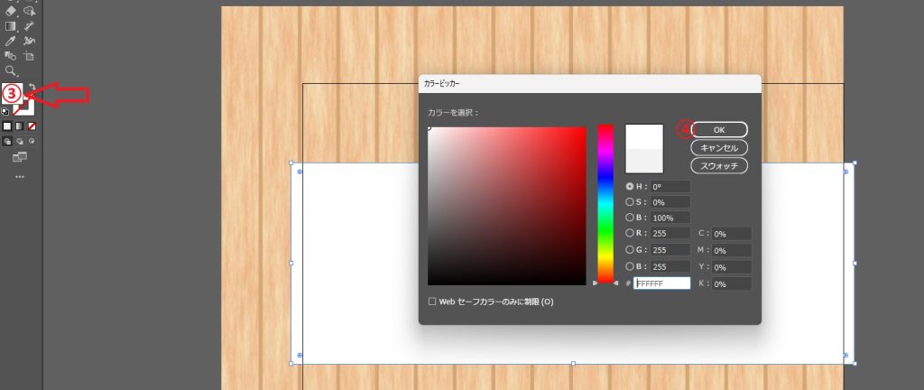This screenshot has height=390, width=924.
Task: Select the G (green) radio button
Action: 630,250
